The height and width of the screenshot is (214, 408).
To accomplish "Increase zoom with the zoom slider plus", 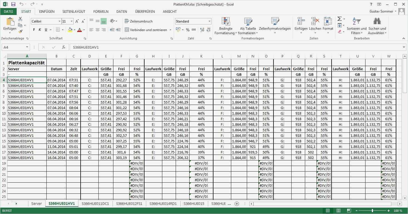I will pyautogui.click(x=389, y=210).
